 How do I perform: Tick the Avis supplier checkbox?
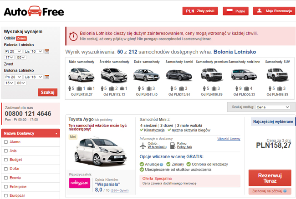[6, 151]
